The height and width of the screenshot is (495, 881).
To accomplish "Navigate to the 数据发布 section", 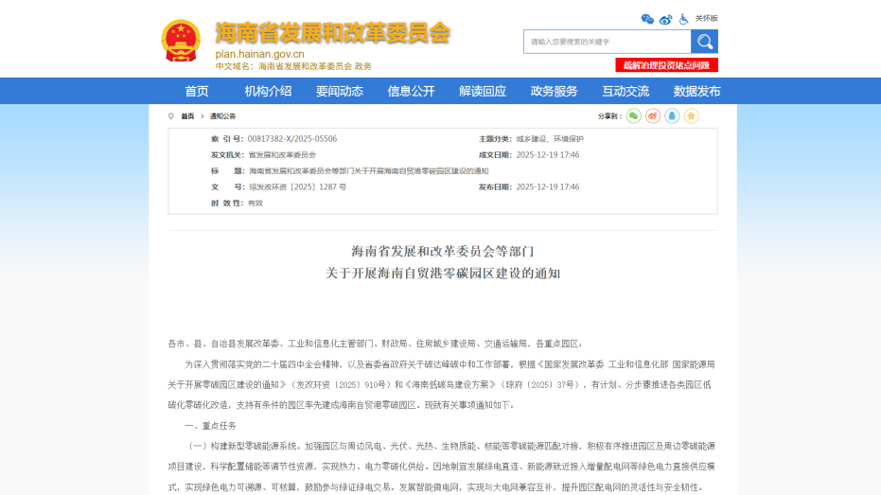I will point(696,91).
